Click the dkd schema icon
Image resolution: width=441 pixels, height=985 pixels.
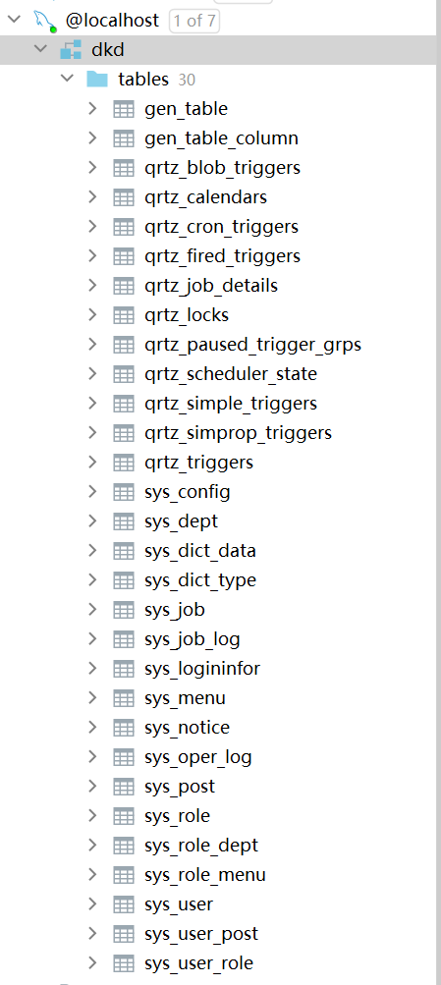71,50
